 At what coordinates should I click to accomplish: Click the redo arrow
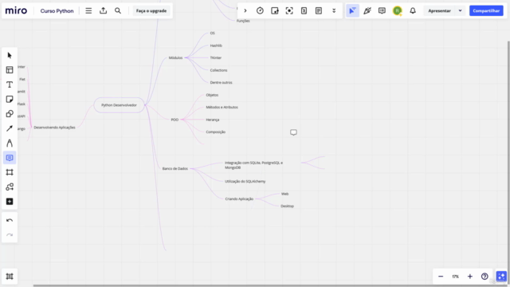coord(10,235)
